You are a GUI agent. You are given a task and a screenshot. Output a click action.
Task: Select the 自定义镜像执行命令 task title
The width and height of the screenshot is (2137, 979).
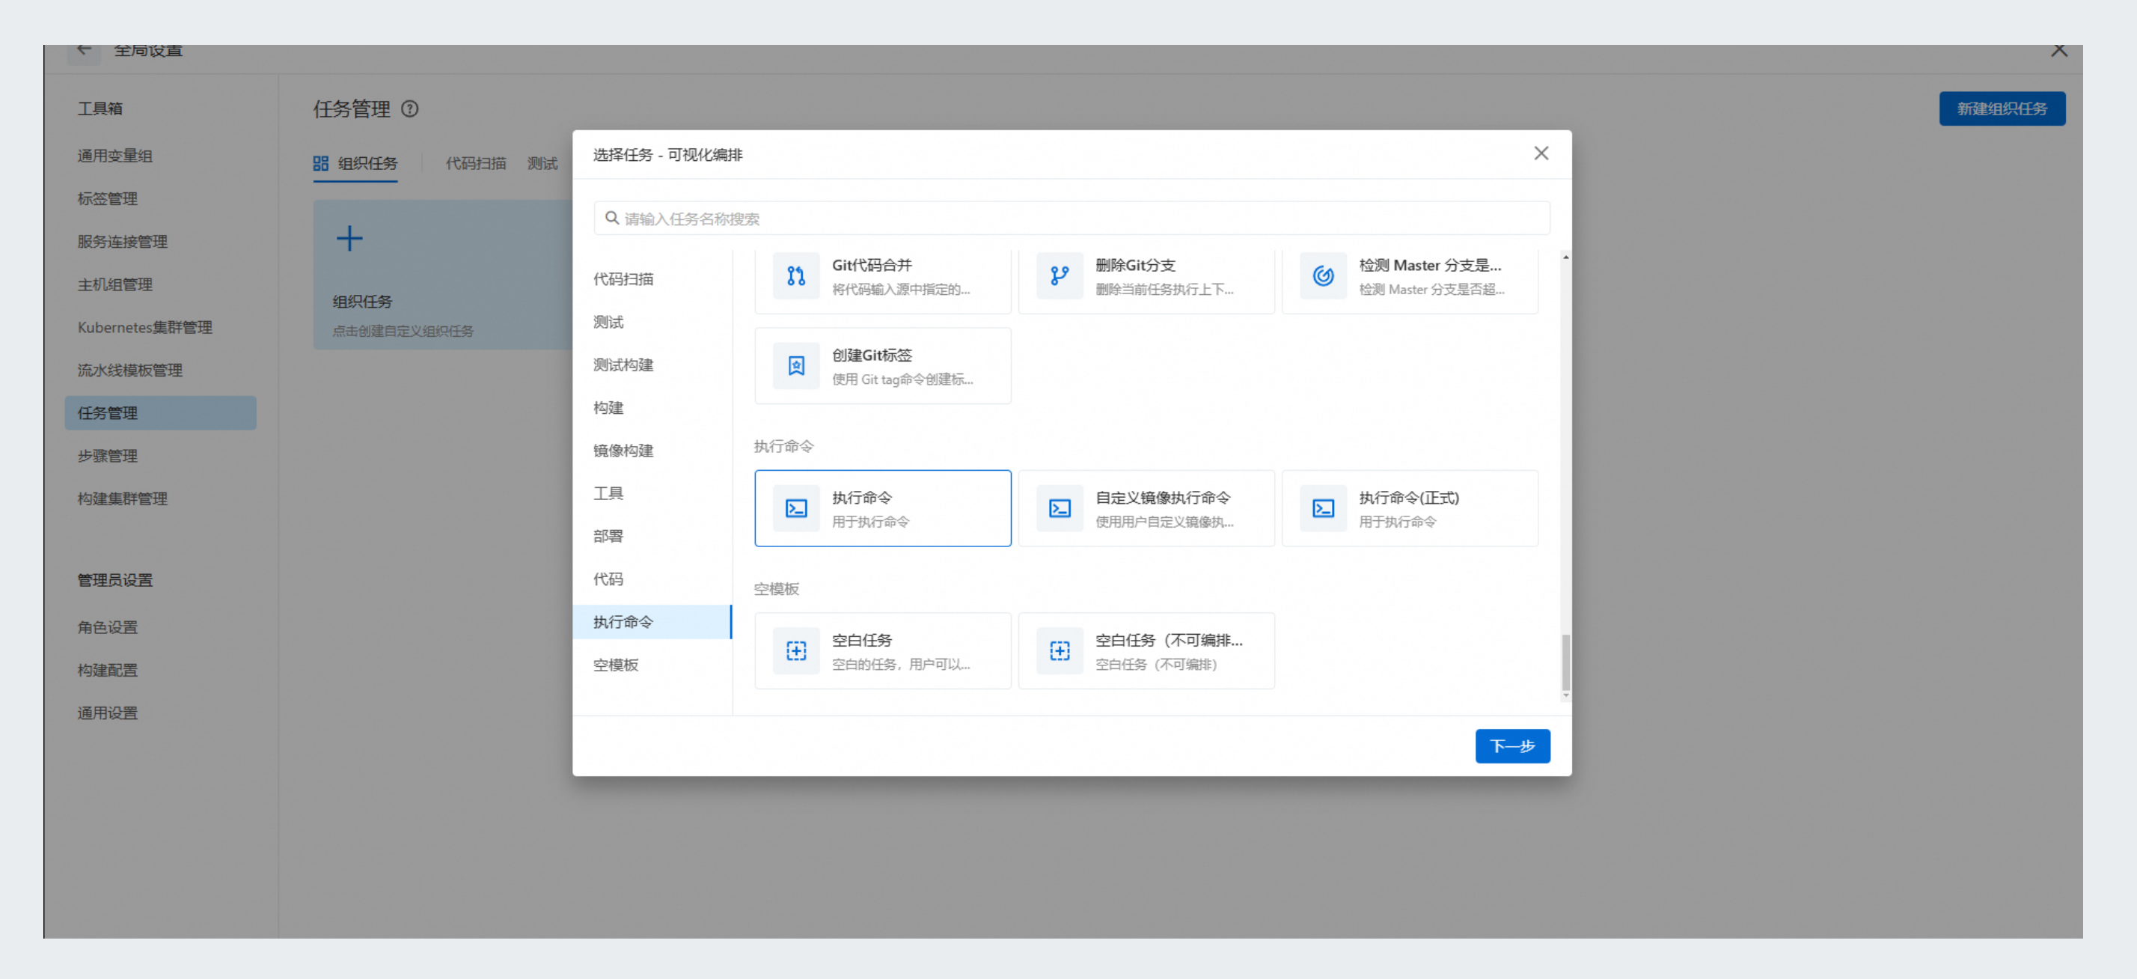pos(1162,498)
